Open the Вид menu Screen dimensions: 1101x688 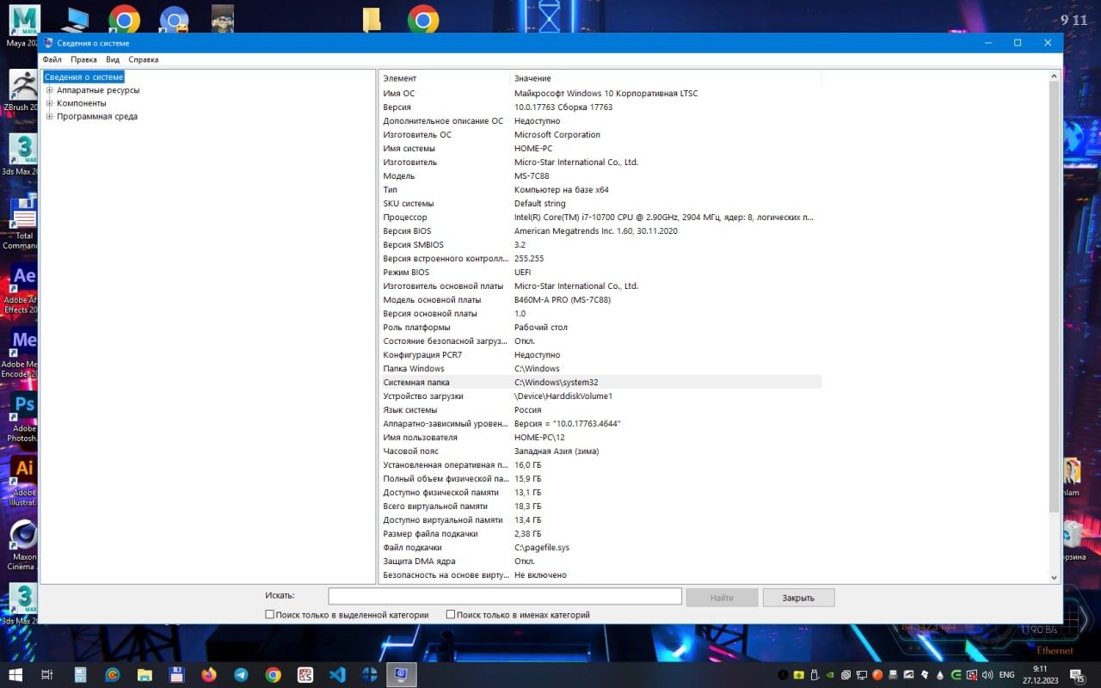click(x=113, y=60)
